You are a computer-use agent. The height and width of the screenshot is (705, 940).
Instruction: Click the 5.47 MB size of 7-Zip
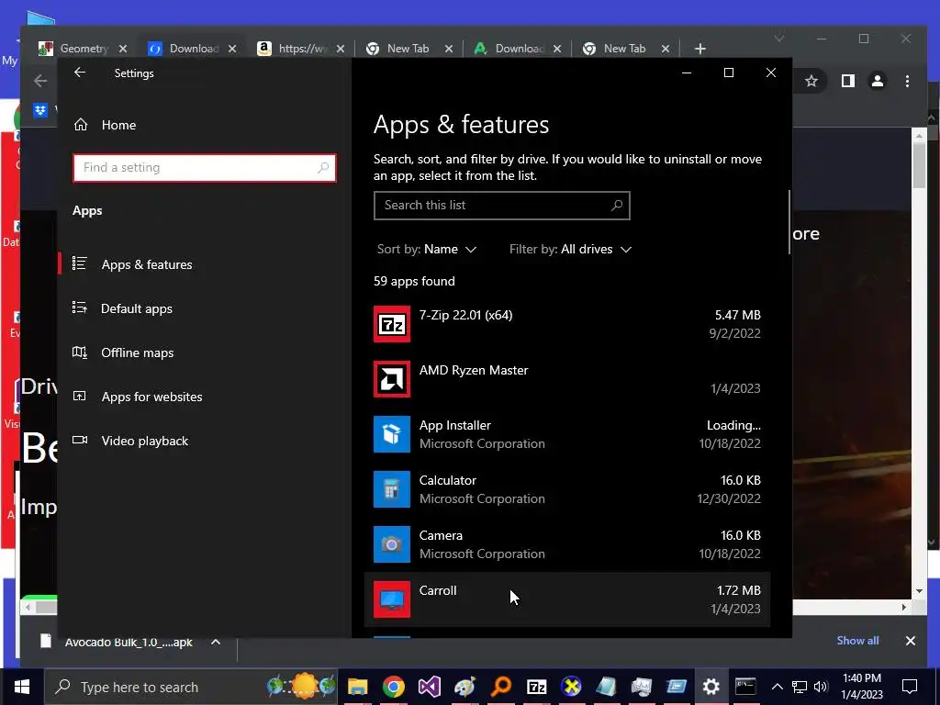coord(737,316)
